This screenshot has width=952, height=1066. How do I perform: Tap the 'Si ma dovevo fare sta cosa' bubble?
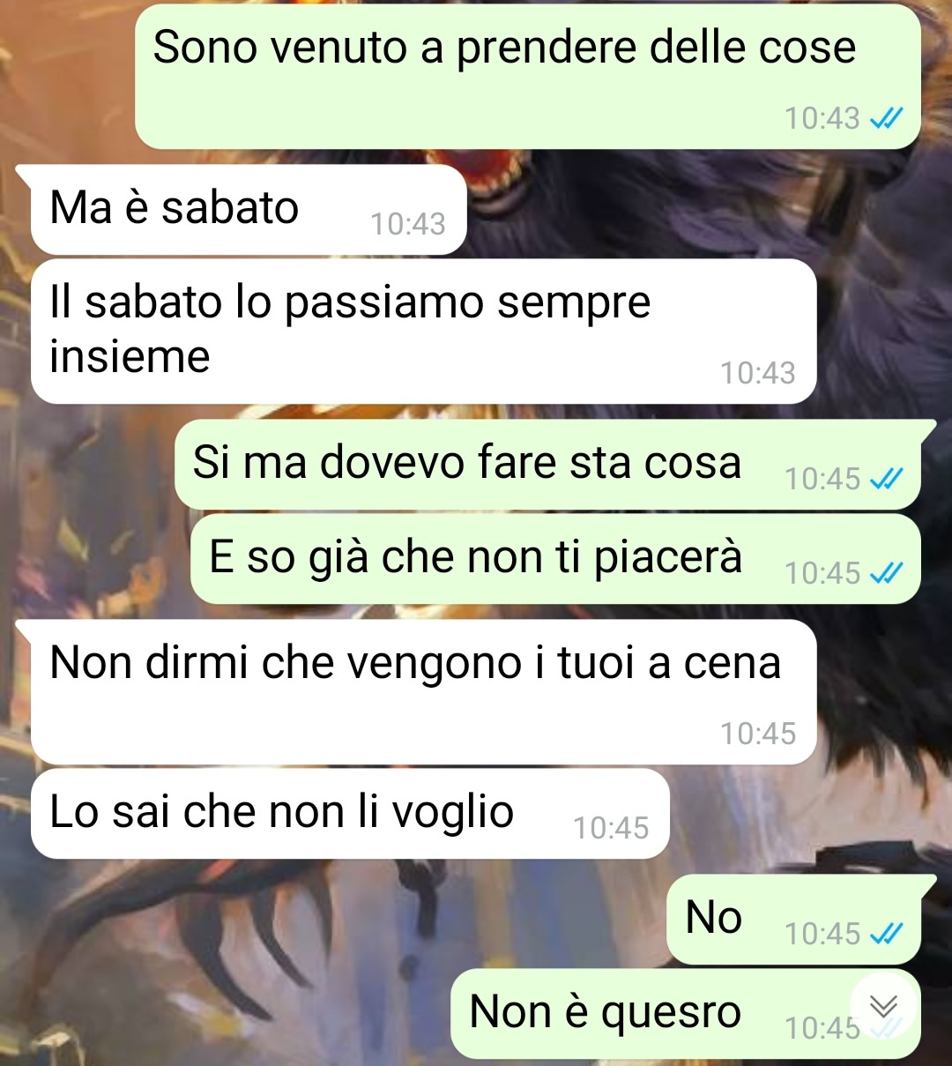point(548,465)
